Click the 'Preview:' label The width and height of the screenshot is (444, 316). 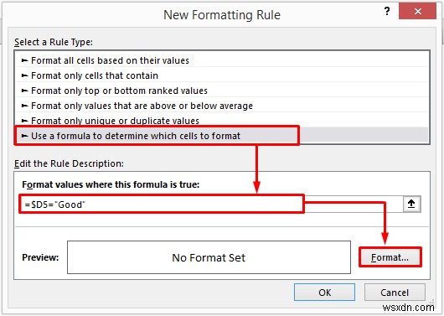pos(40,257)
